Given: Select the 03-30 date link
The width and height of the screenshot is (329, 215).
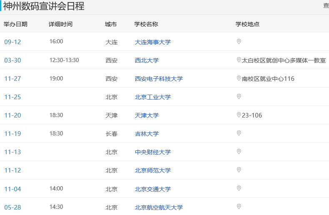Looking at the screenshot, I should (x=13, y=60).
